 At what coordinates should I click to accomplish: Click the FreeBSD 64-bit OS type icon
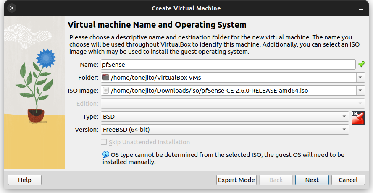[358, 118]
